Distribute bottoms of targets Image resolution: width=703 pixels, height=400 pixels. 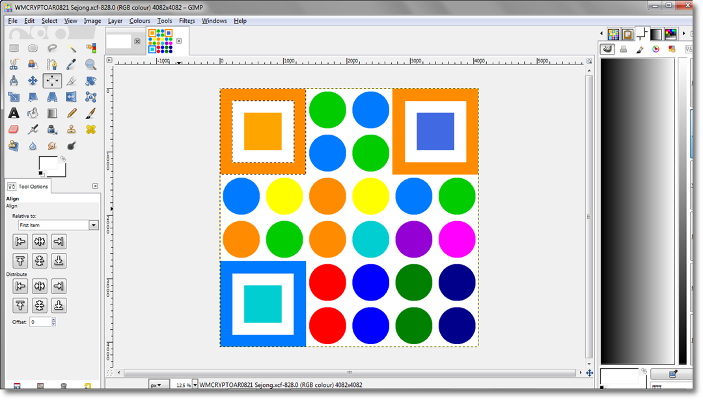pos(59,306)
